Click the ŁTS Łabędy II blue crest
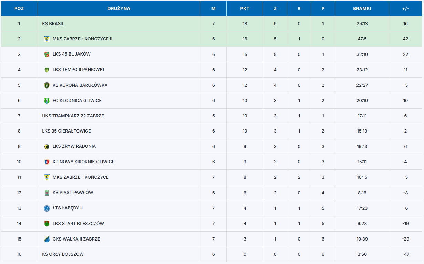The width and height of the screenshot is (424, 264). coord(47,208)
